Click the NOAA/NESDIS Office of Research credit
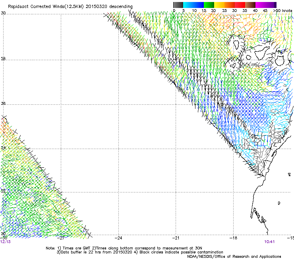Image resolution: width=294 pixels, height=259 pixels. click(234, 257)
